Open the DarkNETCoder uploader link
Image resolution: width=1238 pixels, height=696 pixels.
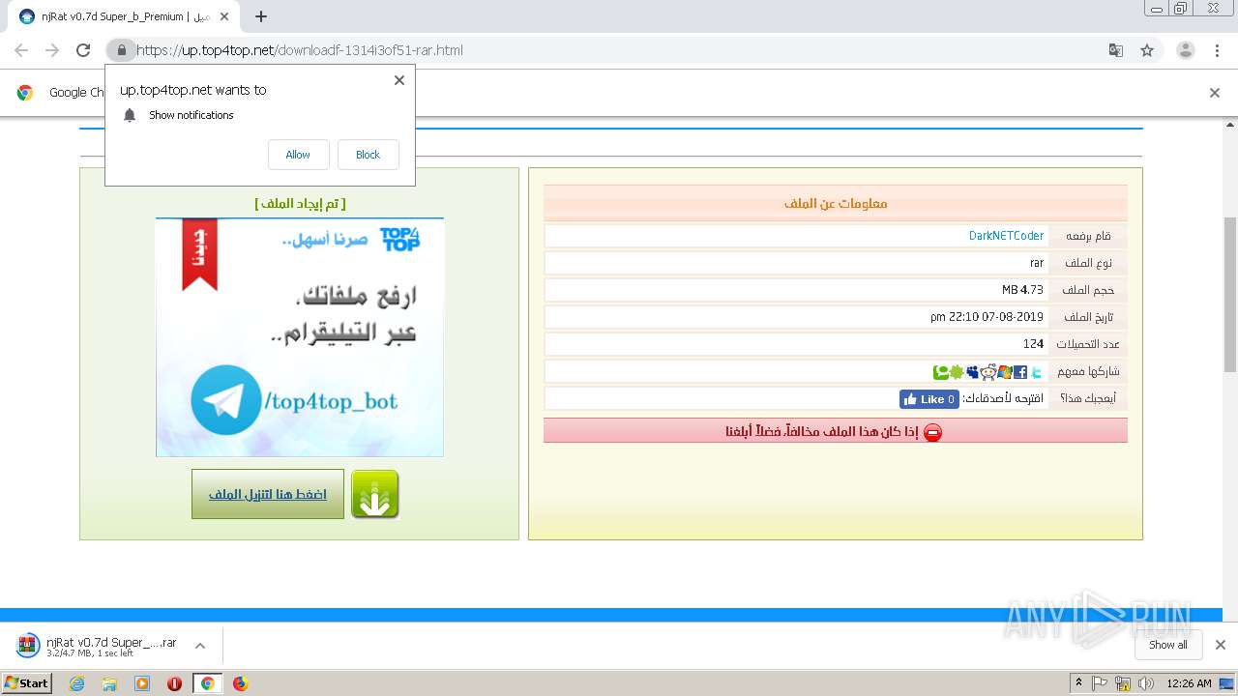pos(1006,236)
